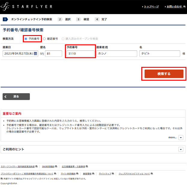Open the calendar icon in the boarding date field
The width and height of the screenshot is (187, 188).
point(35,54)
